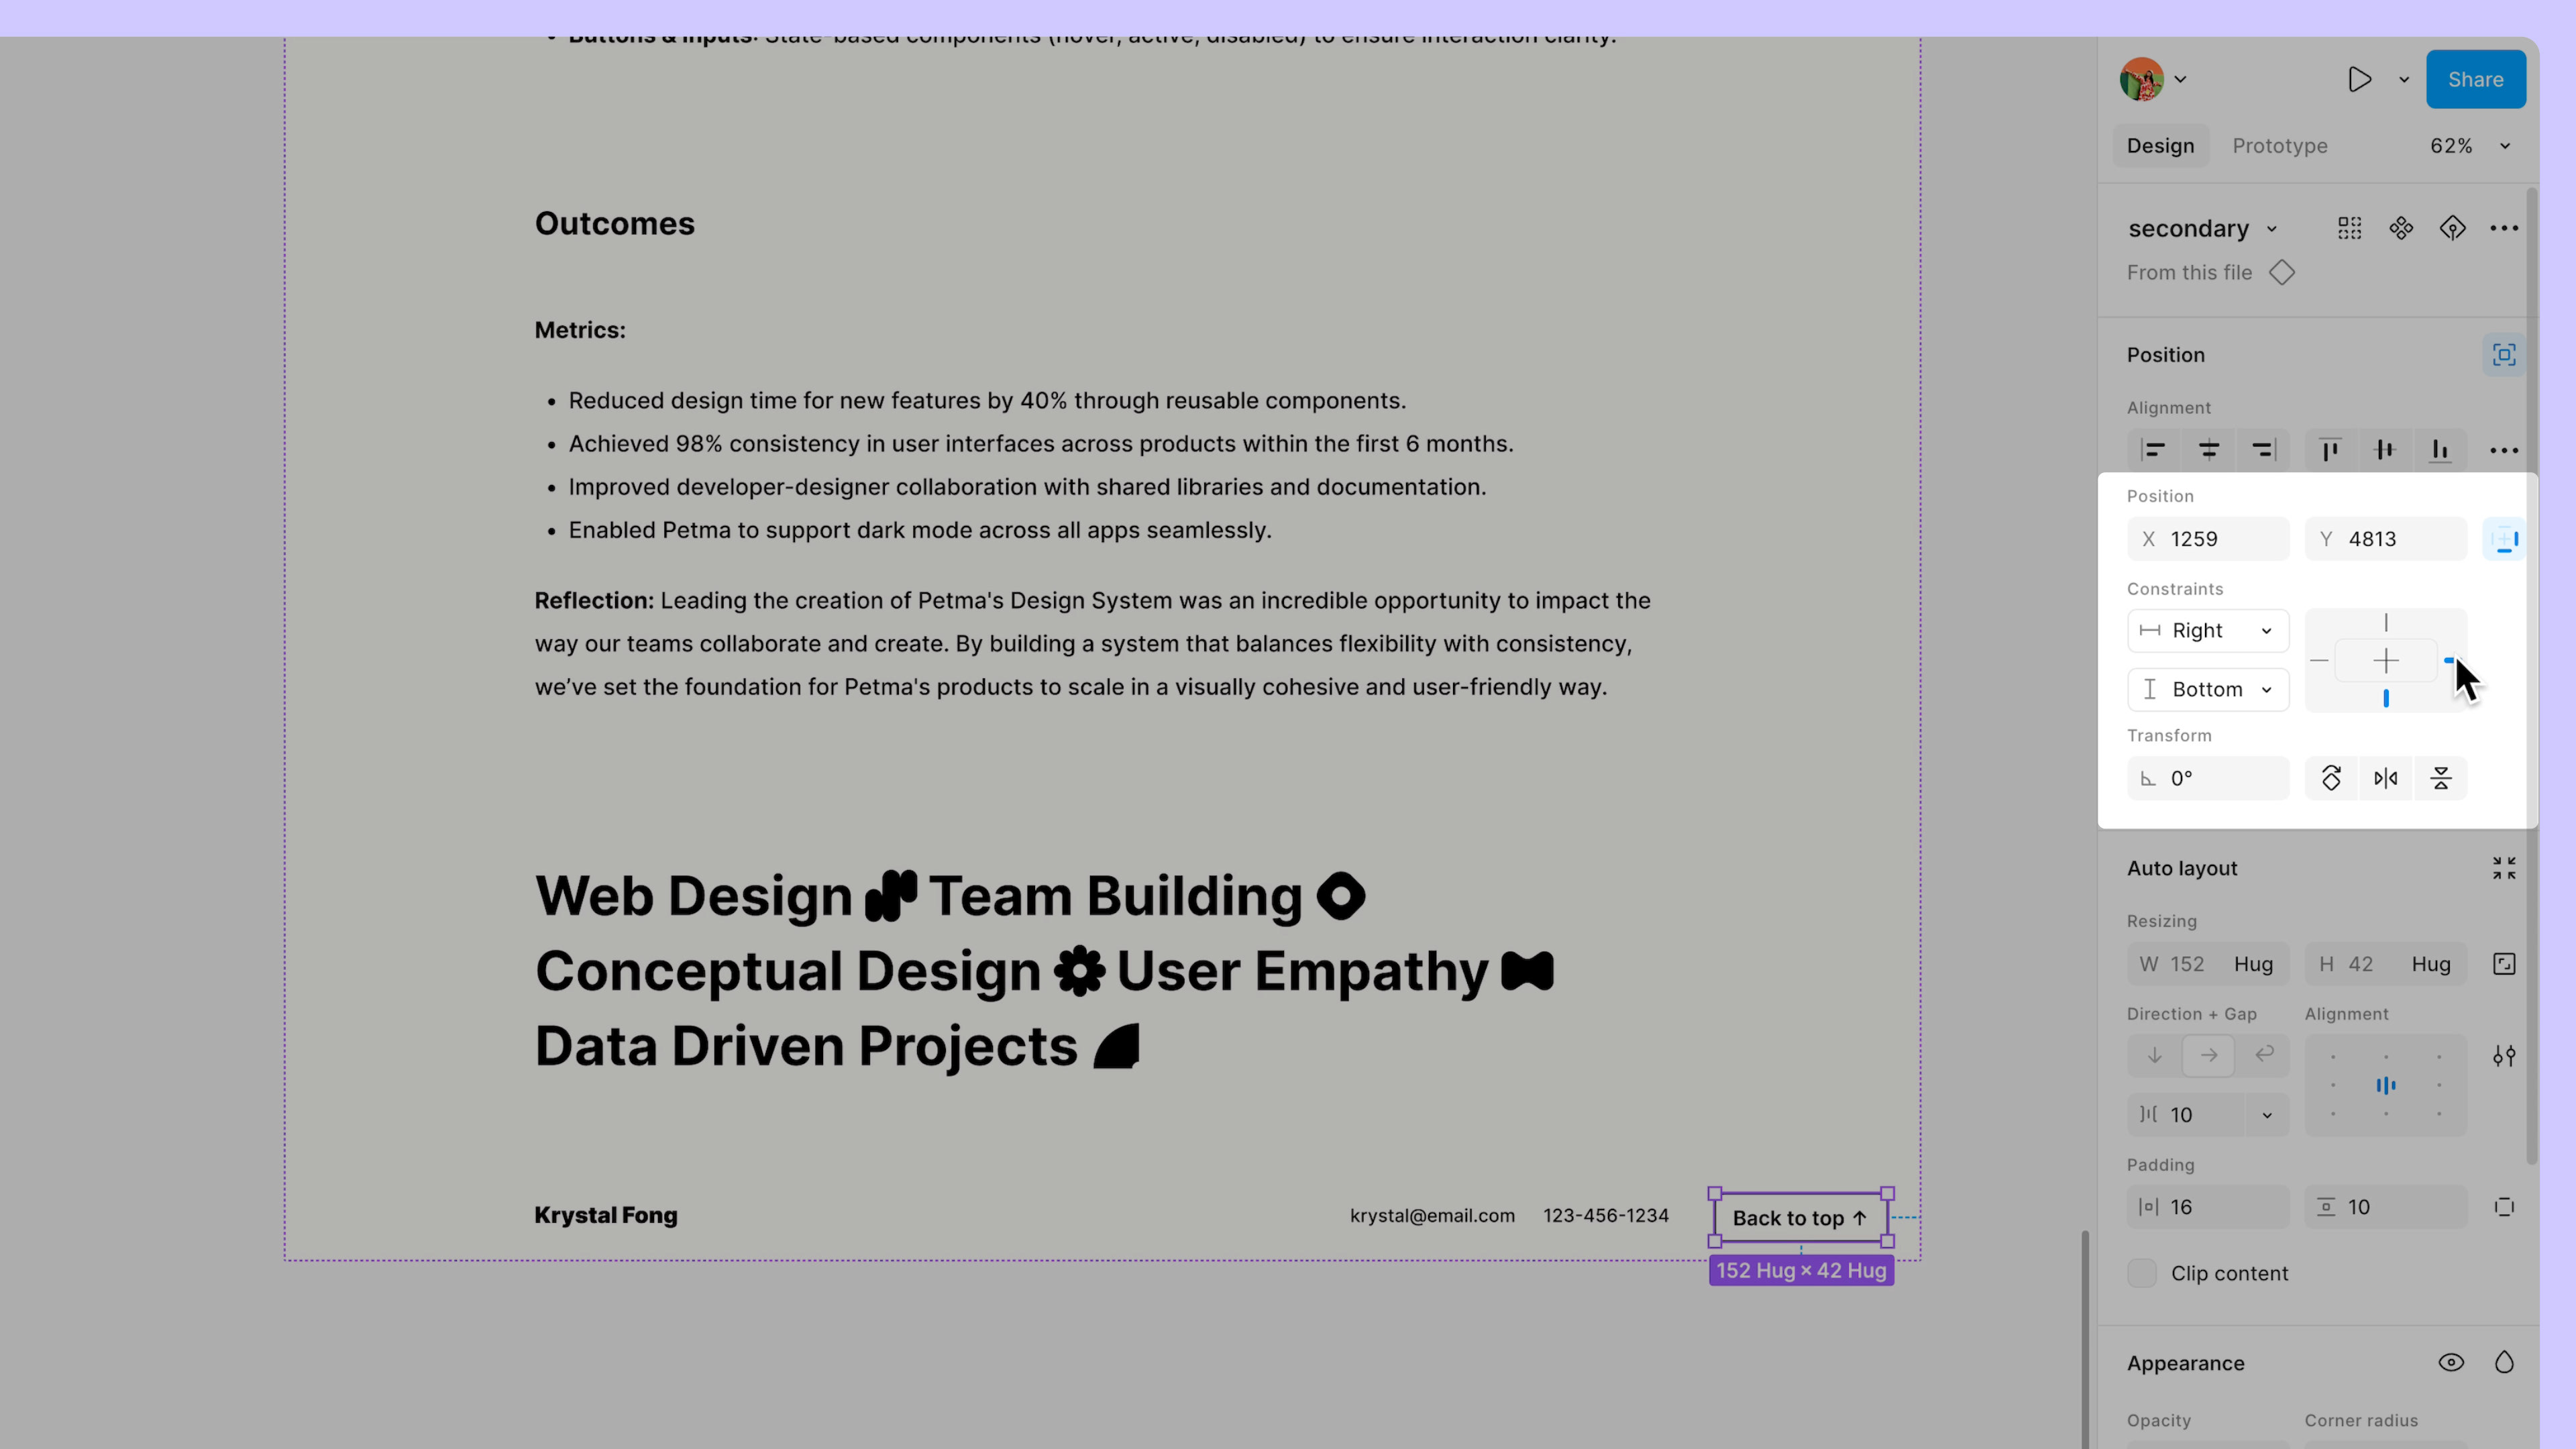Viewport: 2576px width, 1449px height.
Task: Click the krystal@email.com text on canvas
Action: tap(1432, 1216)
